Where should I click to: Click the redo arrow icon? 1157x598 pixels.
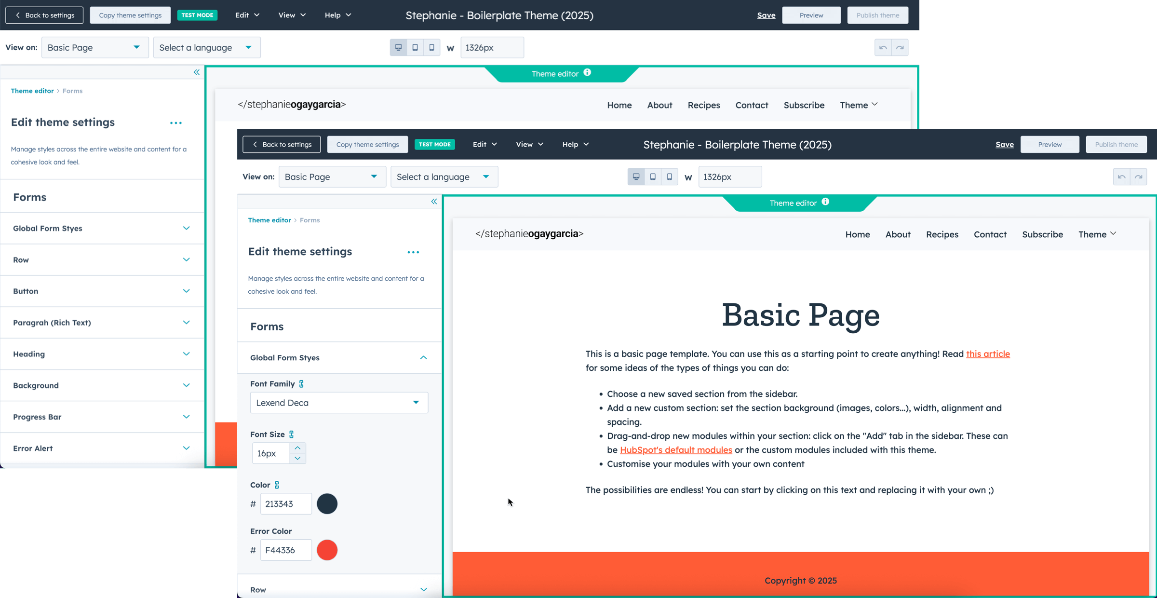(x=1139, y=177)
